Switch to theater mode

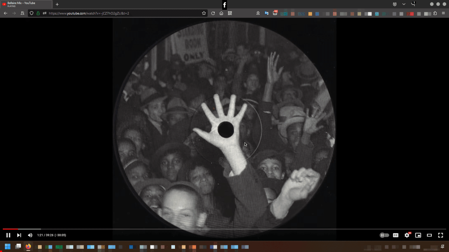429,235
